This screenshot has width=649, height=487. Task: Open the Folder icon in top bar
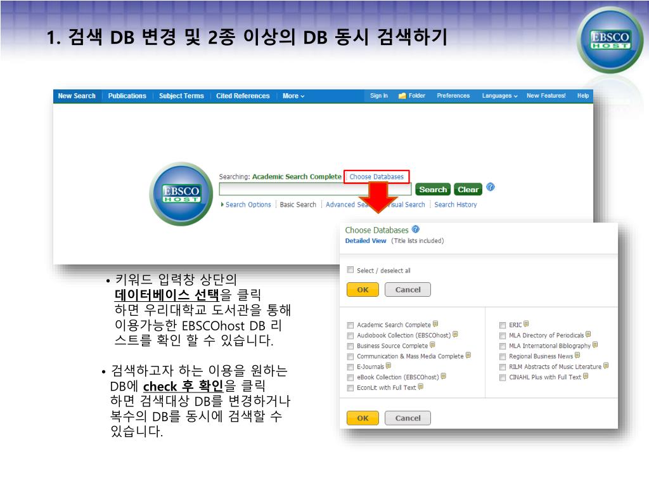(402, 96)
